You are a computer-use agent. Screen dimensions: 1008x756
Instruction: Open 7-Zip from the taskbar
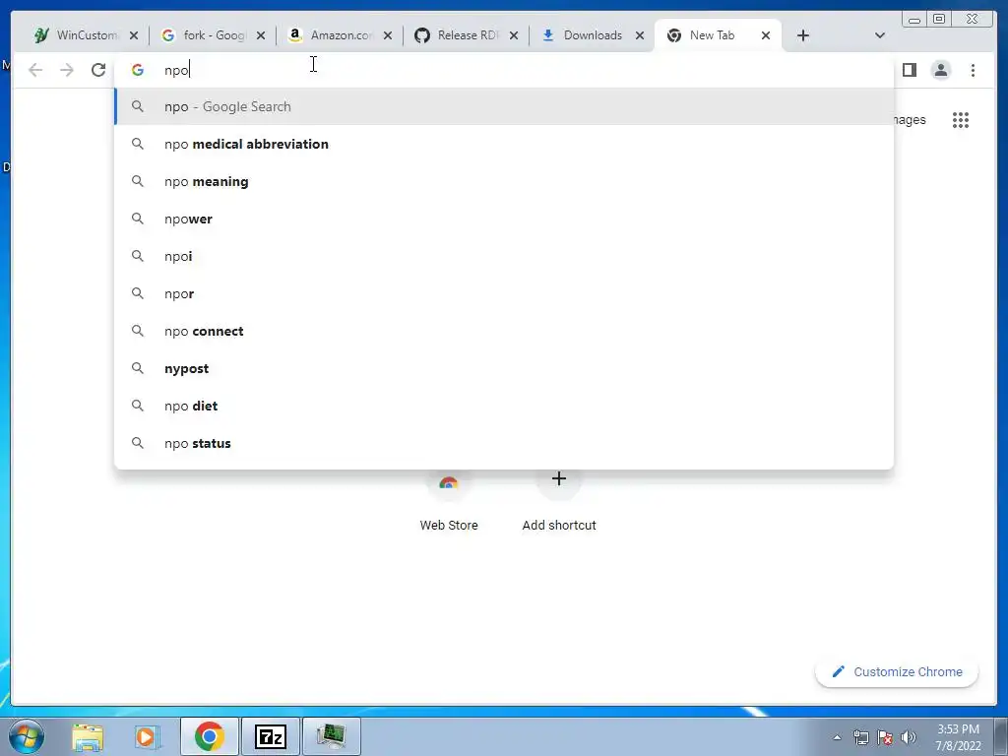tap(270, 736)
